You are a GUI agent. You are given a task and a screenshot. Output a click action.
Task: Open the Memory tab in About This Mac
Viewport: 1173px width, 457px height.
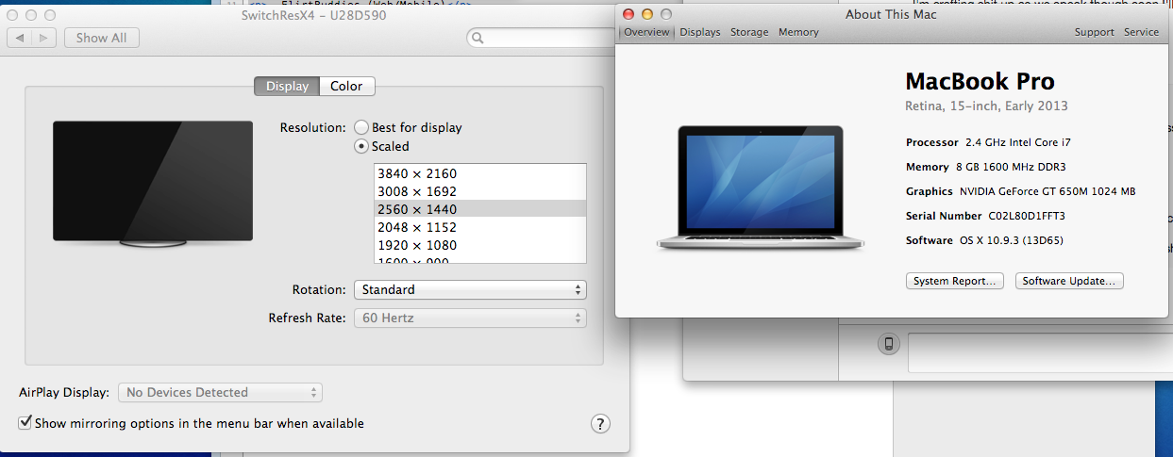point(798,32)
